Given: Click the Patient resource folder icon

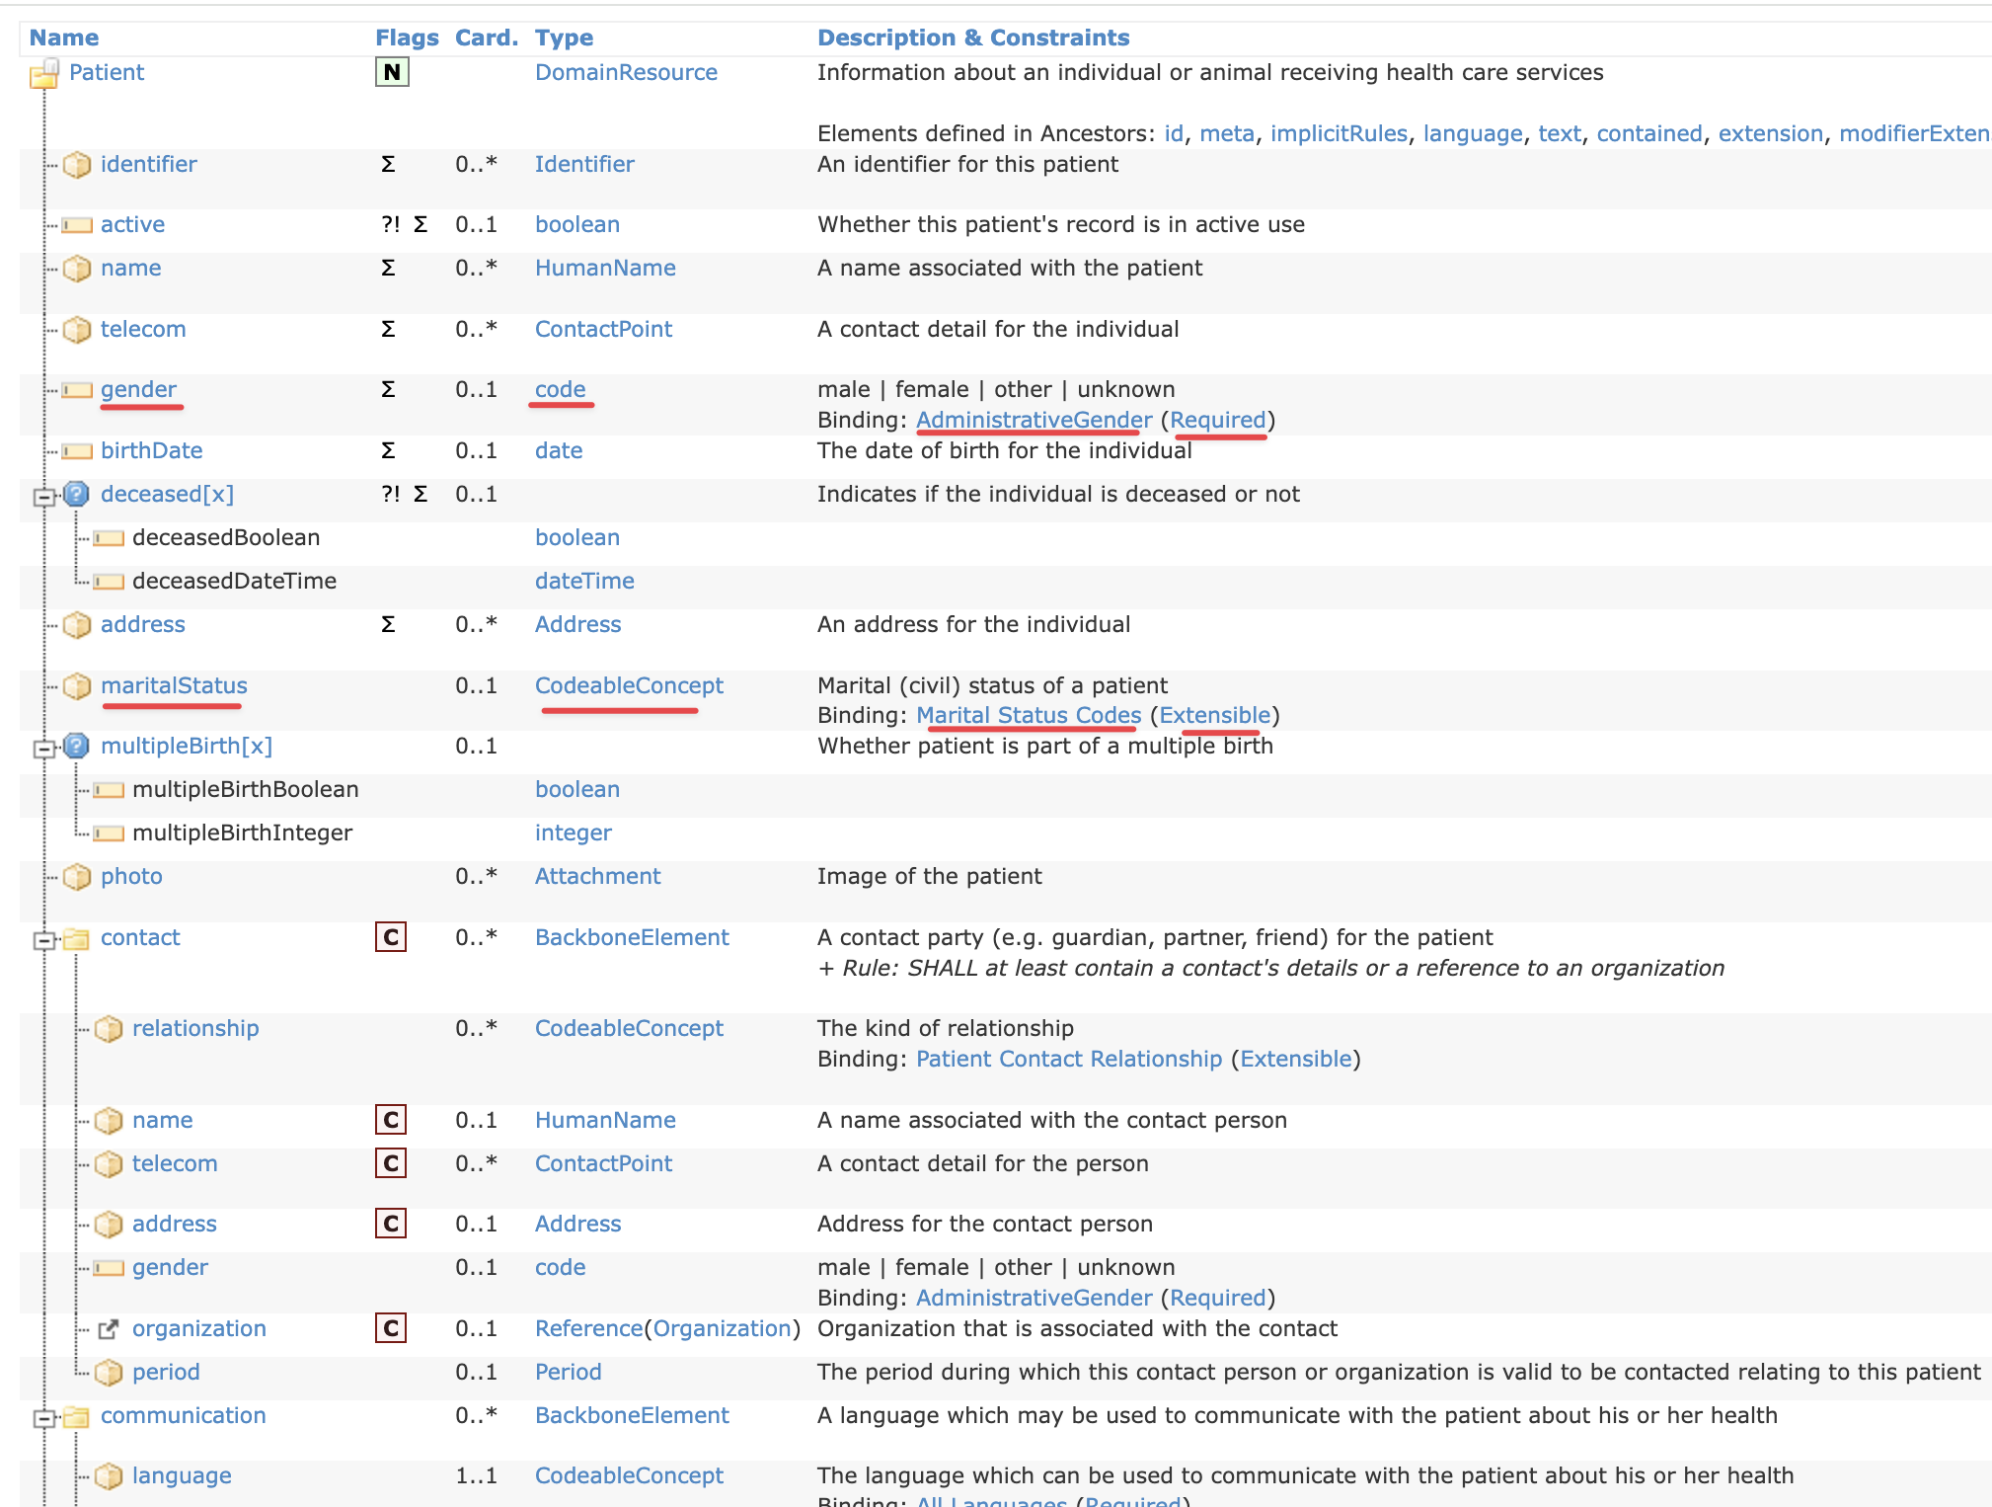Looking at the screenshot, I should coord(44,73).
